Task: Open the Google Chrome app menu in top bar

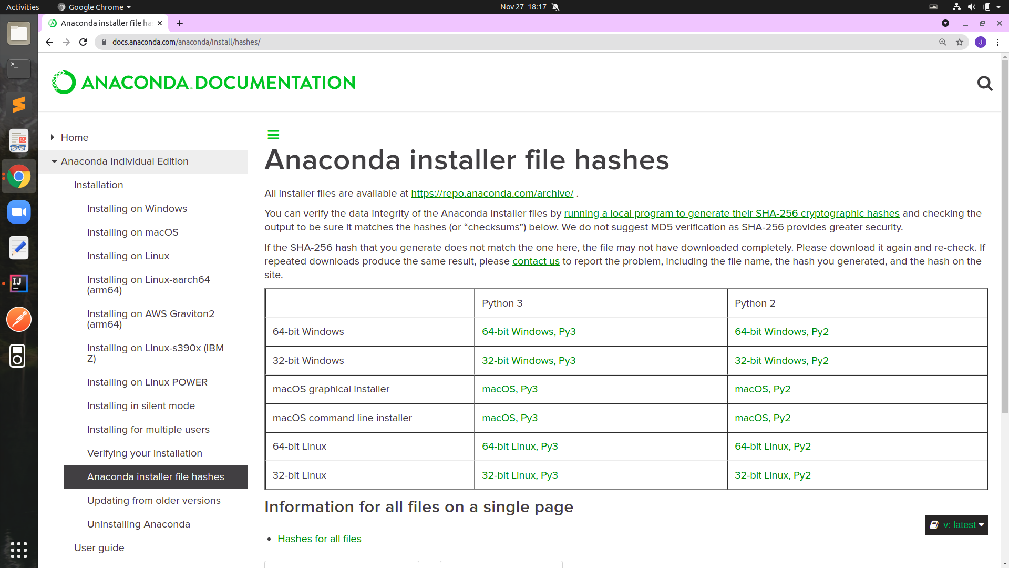Action: pyautogui.click(x=95, y=7)
